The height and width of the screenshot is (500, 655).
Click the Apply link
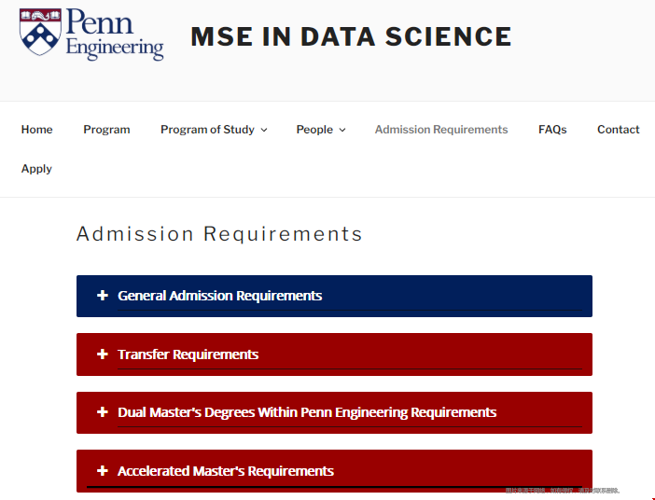point(36,169)
